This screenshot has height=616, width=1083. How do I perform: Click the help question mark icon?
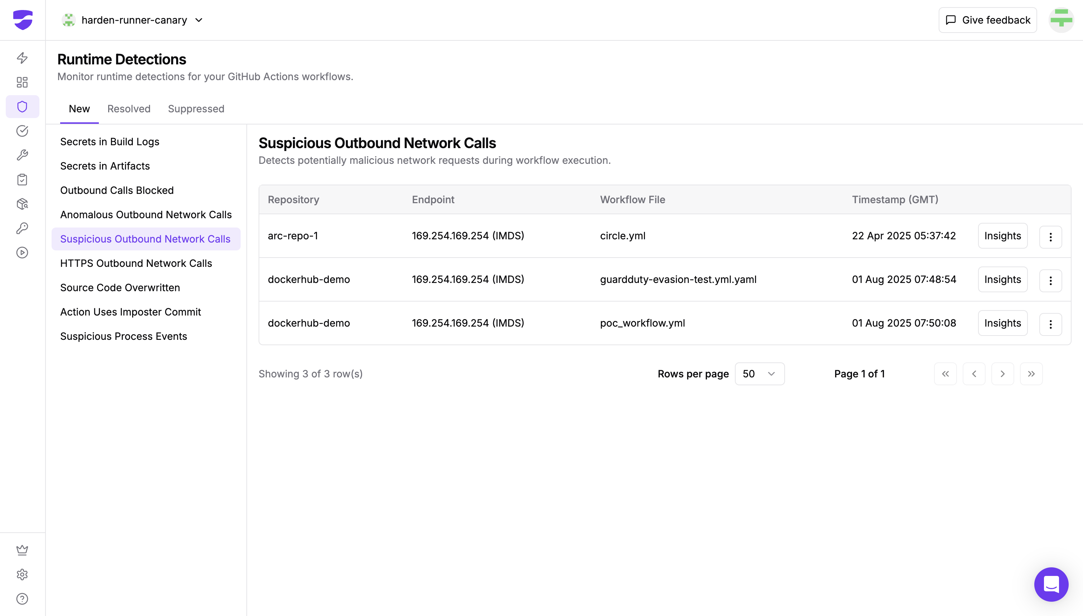(x=22, y=599)
